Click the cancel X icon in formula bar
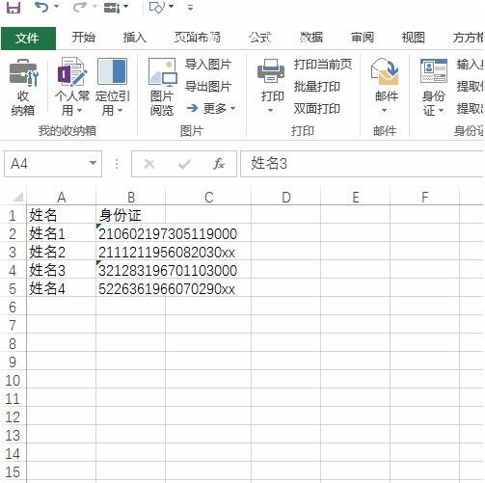This screenshot has height=483, width=485. point(149,164)
